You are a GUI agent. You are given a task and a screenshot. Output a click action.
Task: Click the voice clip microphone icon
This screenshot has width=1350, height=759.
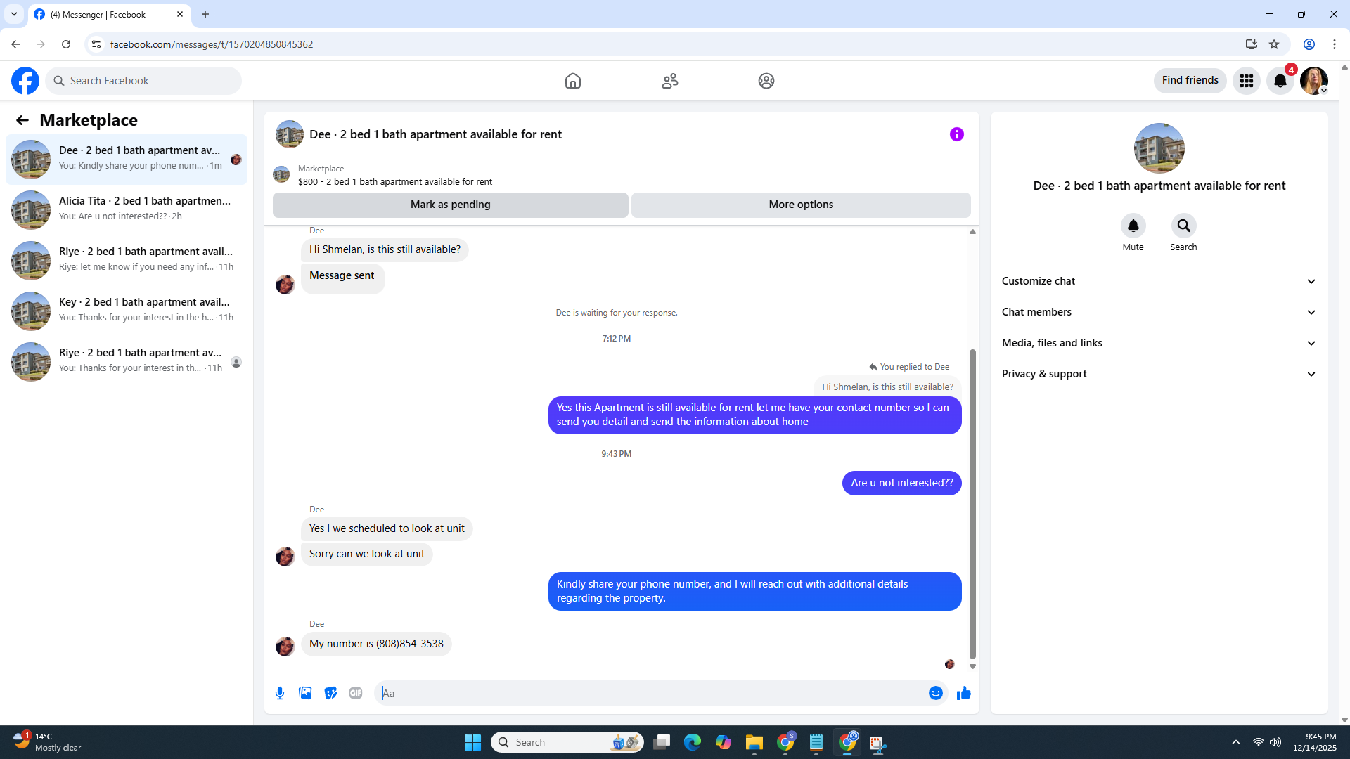280,693
